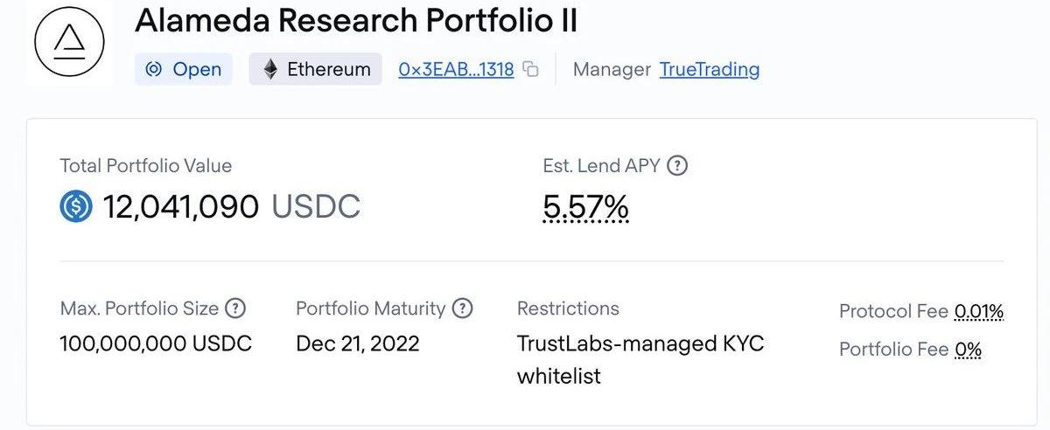Click the 5.57% APY value
The width and height of the screenshot is (1050, 430).
(585, 207)
